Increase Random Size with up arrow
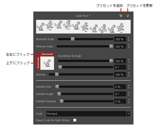The height and width of the screenshot is (127, 159). [129, 85]
